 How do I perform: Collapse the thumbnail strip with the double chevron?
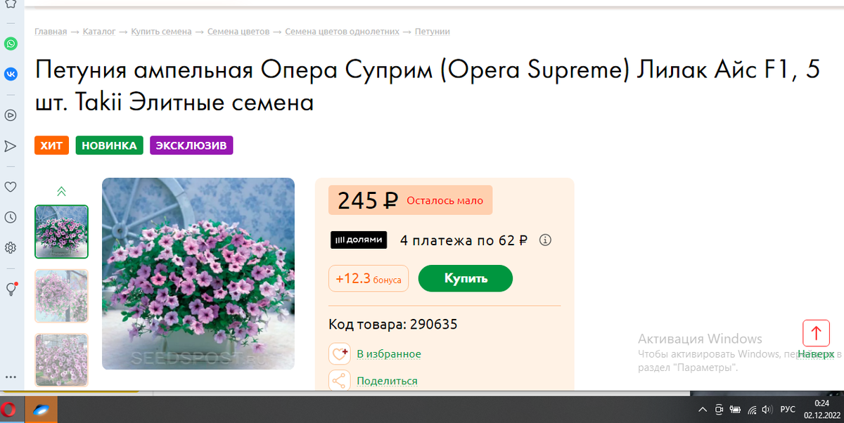[x=61, y=190]
